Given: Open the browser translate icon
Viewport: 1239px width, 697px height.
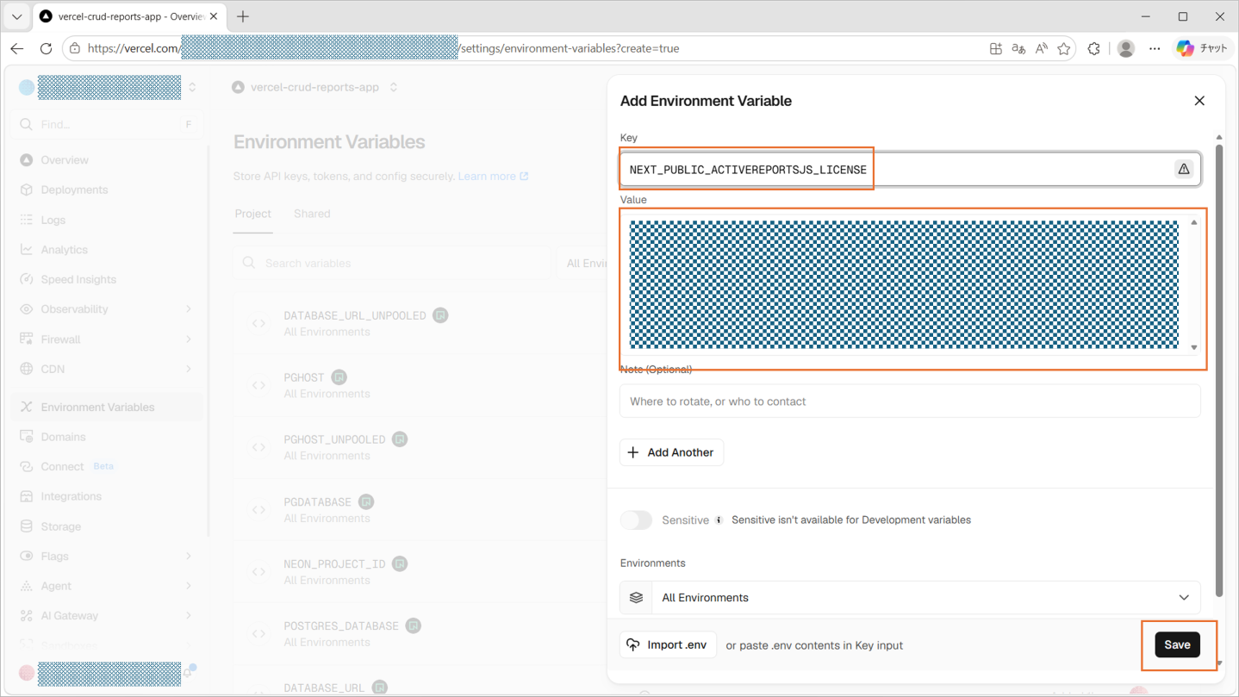Looking at the screenshot, I should coord(1018,49).
